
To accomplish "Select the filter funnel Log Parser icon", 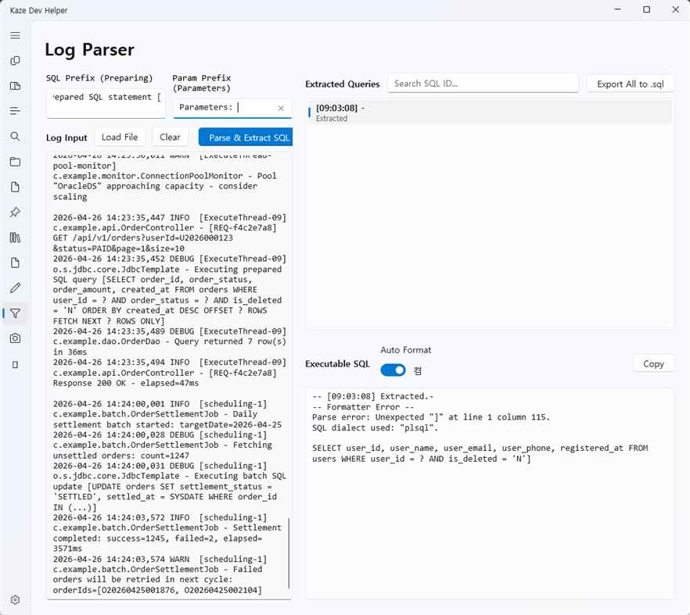I will coord(16,313).
